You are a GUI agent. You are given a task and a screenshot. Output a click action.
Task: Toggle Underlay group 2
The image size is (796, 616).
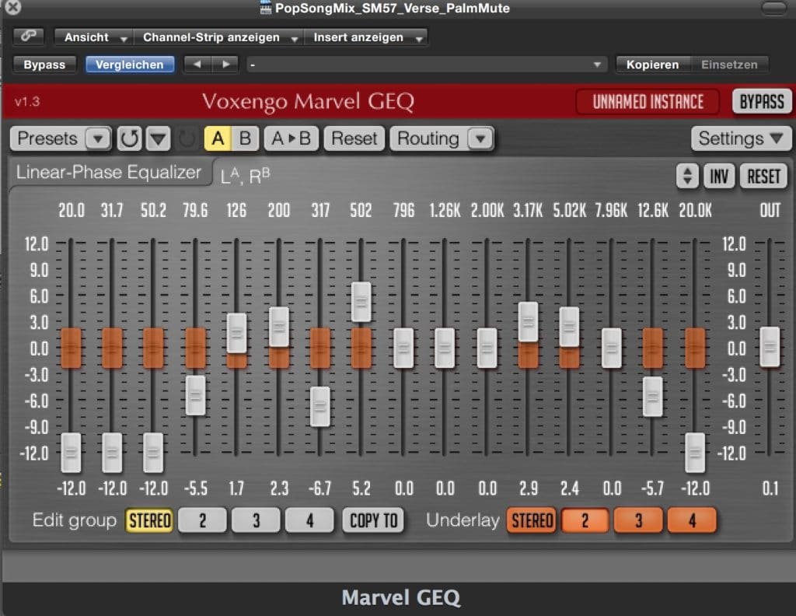[585, 520]
